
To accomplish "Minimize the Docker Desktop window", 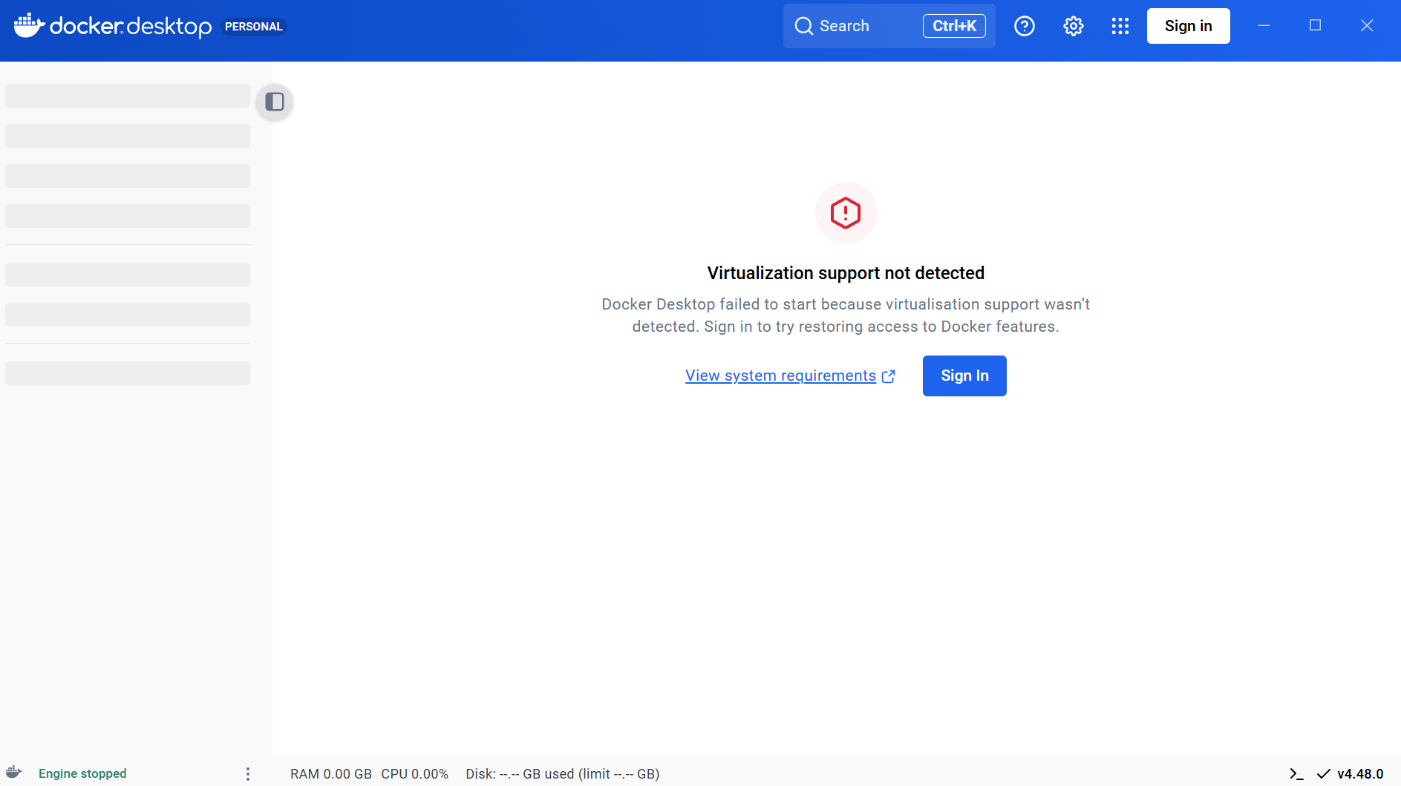I will [x=1264, y=26].
